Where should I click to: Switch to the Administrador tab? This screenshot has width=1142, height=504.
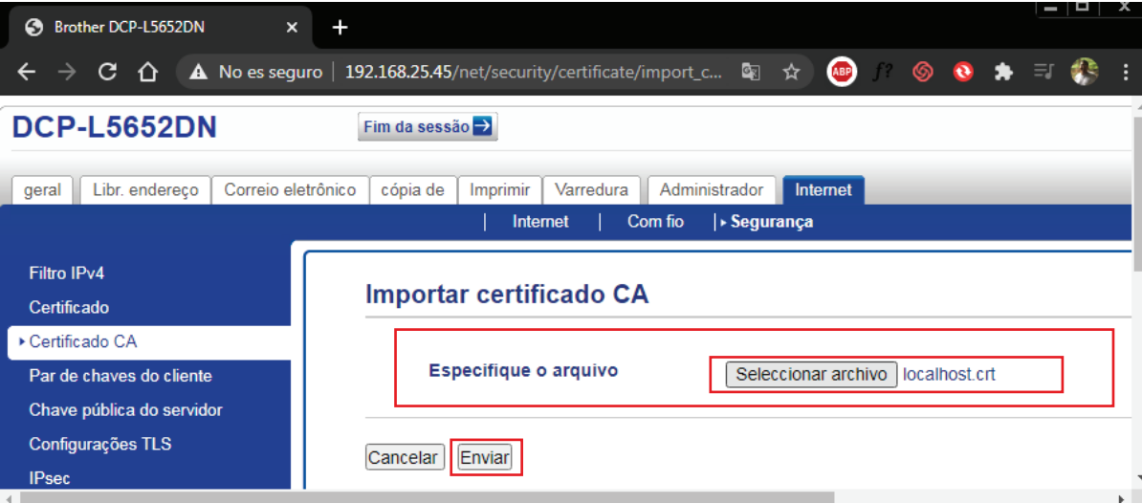(x=711, y=190)
